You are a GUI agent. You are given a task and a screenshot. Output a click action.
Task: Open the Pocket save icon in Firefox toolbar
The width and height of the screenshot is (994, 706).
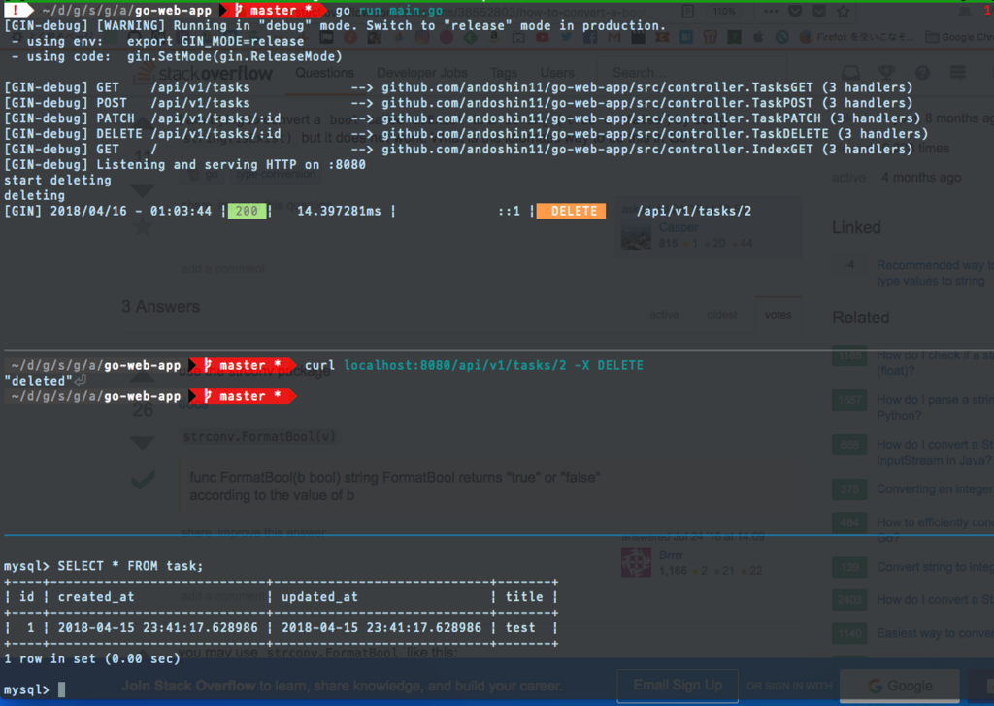(x=796, y=11)
